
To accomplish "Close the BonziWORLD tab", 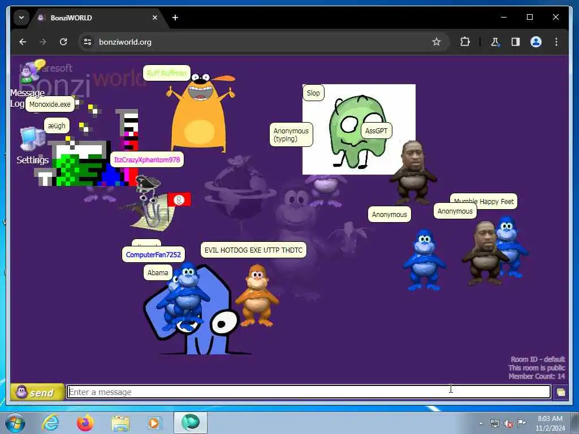I will [155, 18].
